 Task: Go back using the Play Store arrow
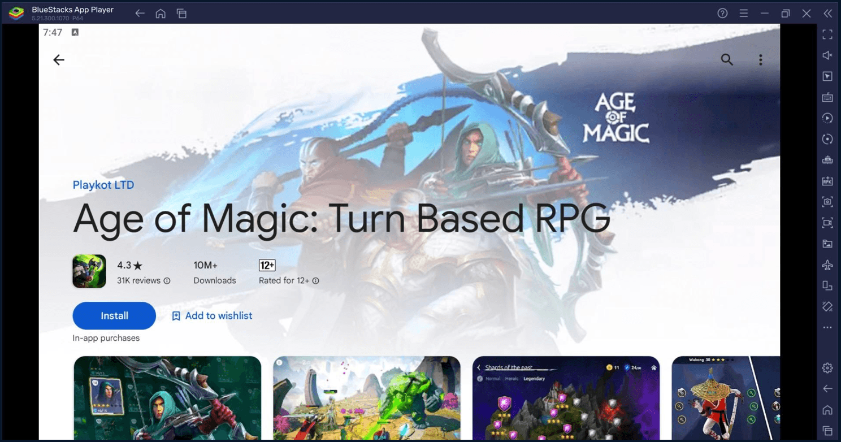(x=59, y=60)
